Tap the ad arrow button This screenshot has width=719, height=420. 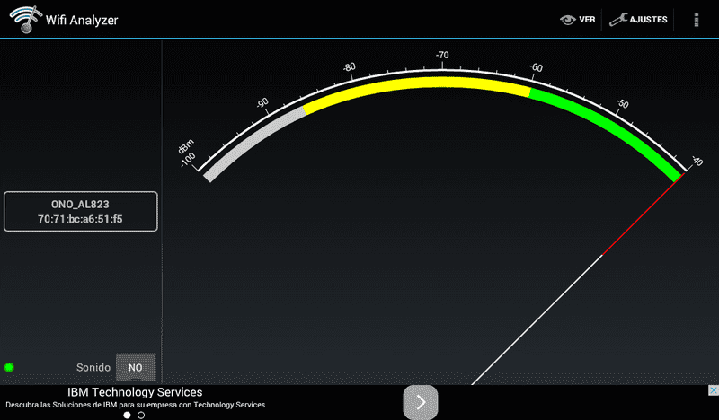421,402
